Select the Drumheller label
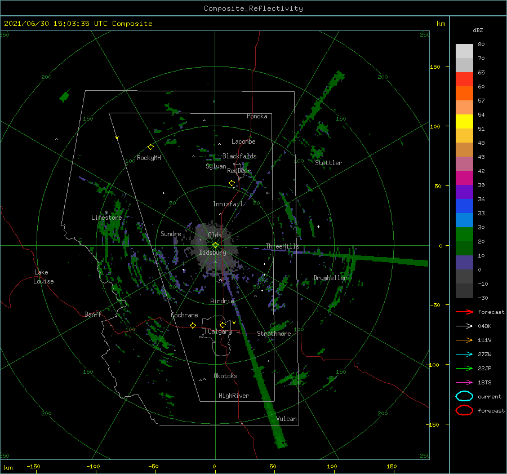The image size is (507, 474). pyautogui.click(x=330, y=278)
